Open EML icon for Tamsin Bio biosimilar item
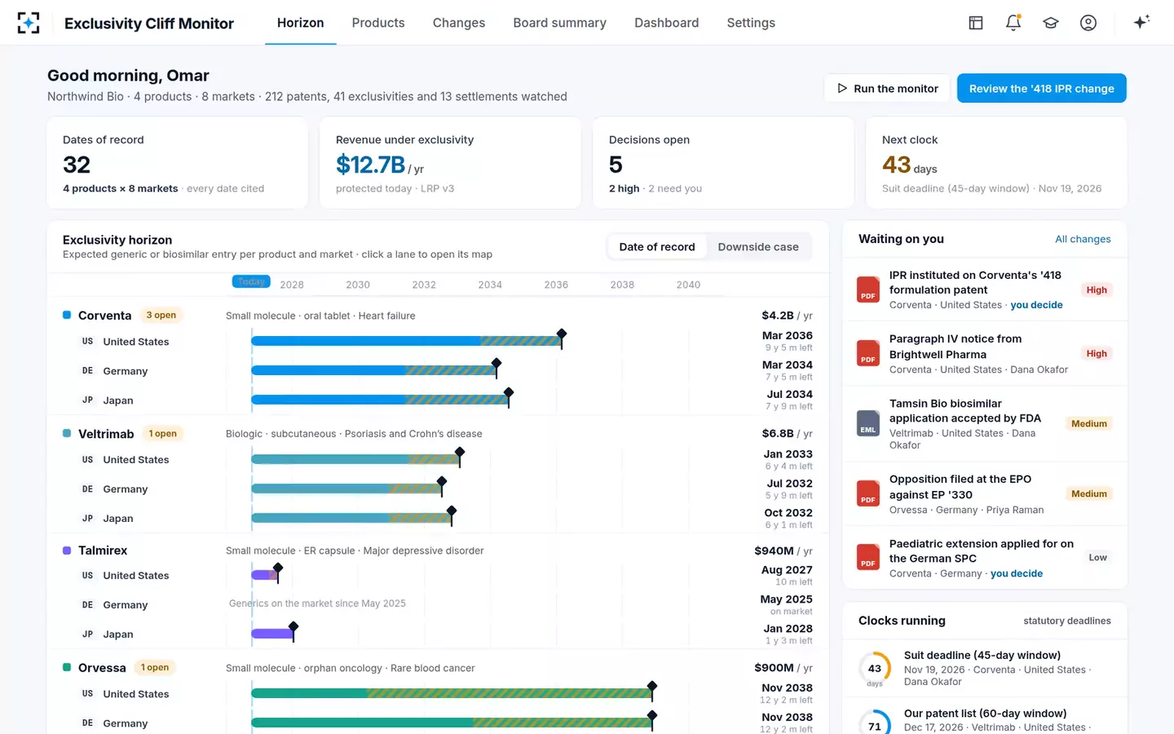Screen dimensions: 1174x734 [x=868, y=423]
